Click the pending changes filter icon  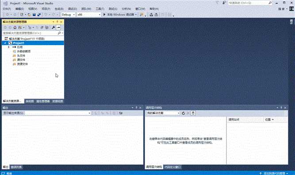point(30,28)
